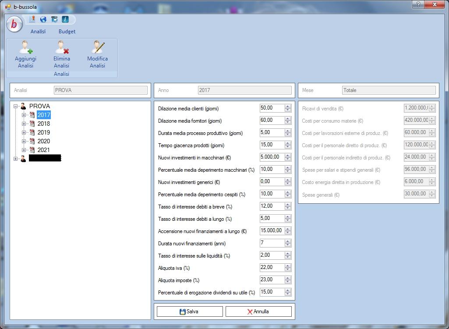Screen dimensions: 449x329
Task: Click Ricavi di vendita value field
Action: [416, 108]
